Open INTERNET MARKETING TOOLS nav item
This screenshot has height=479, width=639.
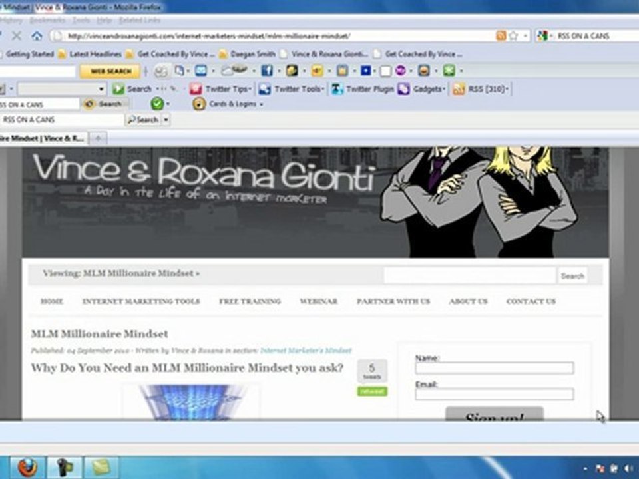141,301
